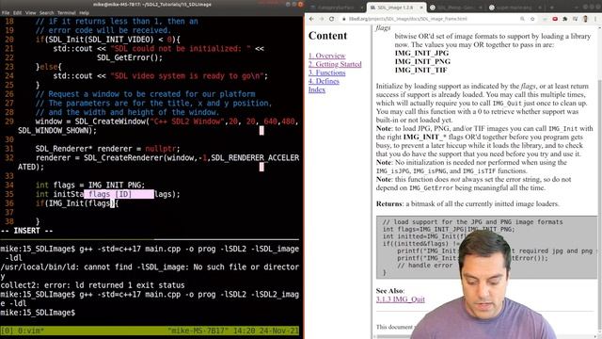Click the site info lock icon
Screen dimensions: 602x339
tap(344, 19)
